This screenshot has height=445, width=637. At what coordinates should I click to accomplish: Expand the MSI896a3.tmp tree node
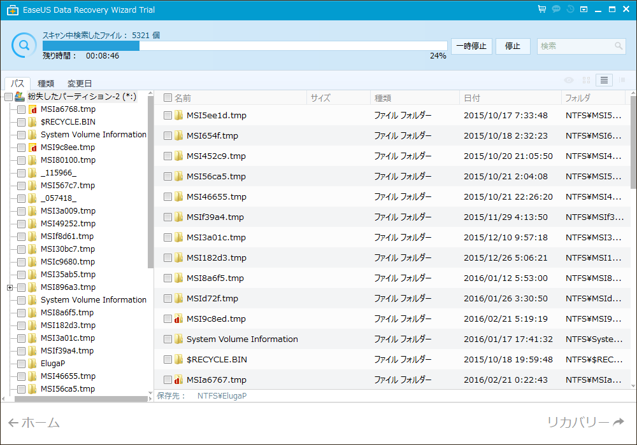(x=10, y=287)
